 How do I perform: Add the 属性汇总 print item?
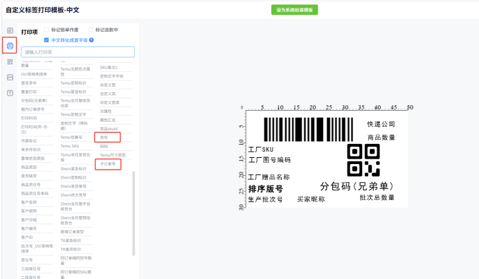pyautogui.click(x=107, y=120)
